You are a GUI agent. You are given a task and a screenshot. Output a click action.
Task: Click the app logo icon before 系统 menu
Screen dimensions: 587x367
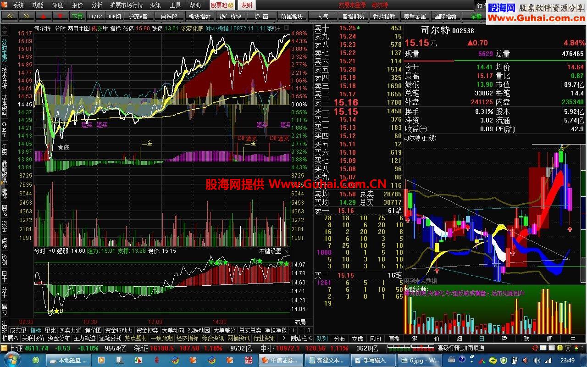(x=5, y=5)
